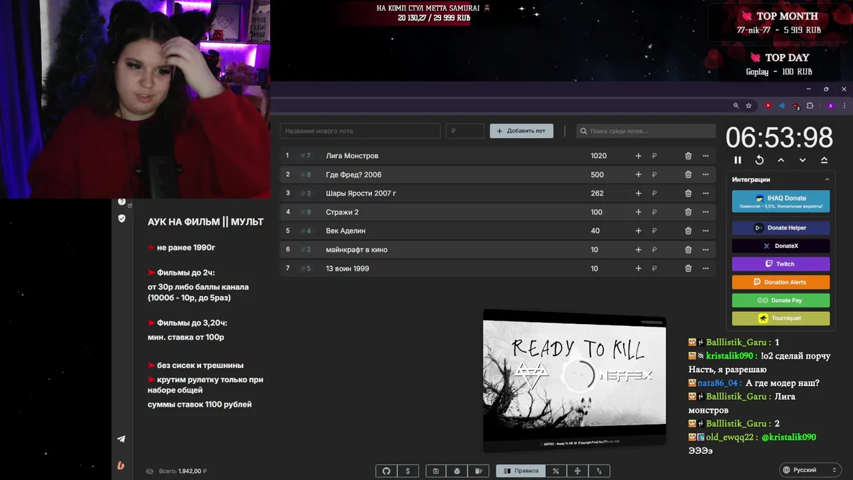The height and width of the screenshot is (480, 853).
Task: Collapse the Интеграции panel
Action: (x=827, y=179)
